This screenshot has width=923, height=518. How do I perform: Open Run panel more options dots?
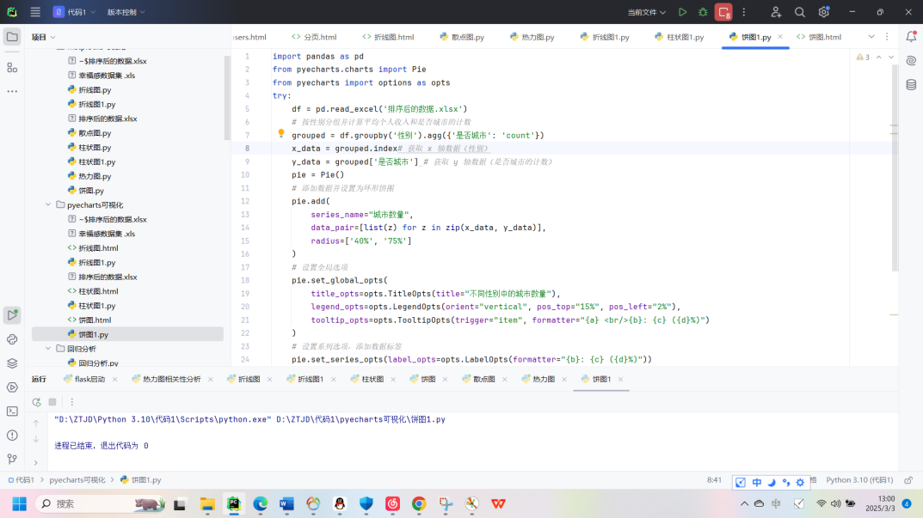pos(71,402)
